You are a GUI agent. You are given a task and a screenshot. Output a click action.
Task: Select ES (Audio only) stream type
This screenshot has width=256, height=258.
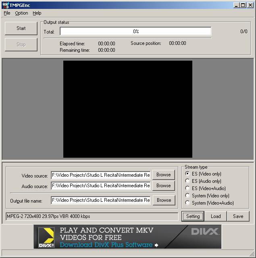203,181
